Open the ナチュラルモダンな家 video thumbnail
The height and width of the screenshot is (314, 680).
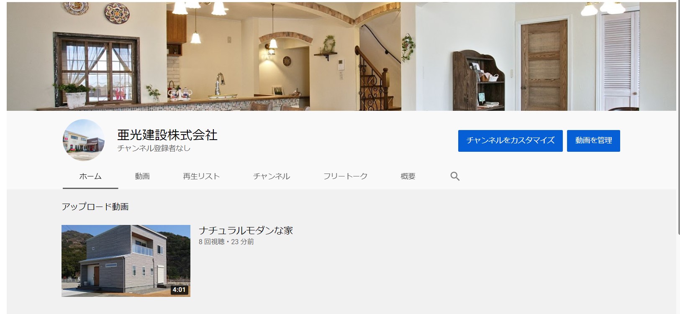pos(126,261)
